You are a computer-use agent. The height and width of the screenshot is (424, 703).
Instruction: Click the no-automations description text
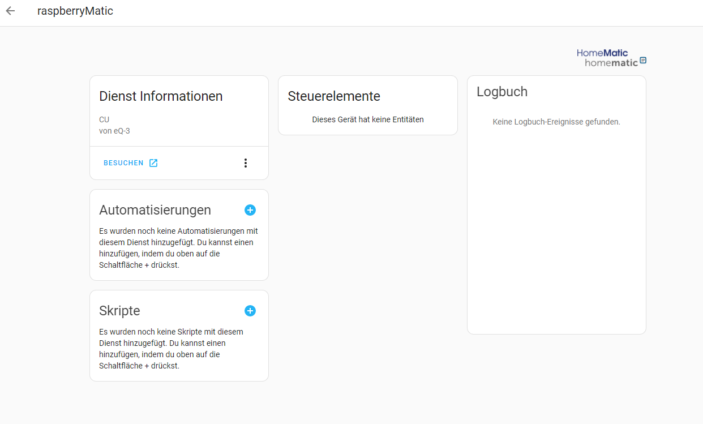click(x=179, y=248)
